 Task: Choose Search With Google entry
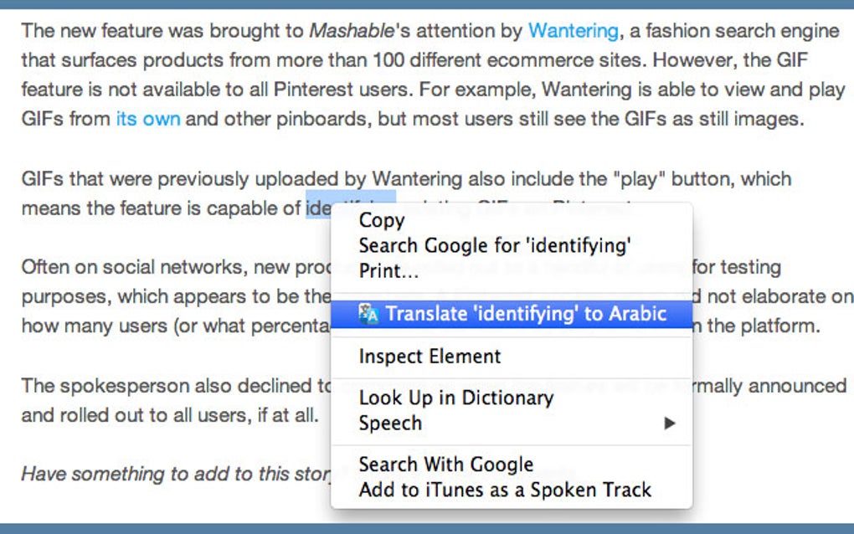click(445, 465)
